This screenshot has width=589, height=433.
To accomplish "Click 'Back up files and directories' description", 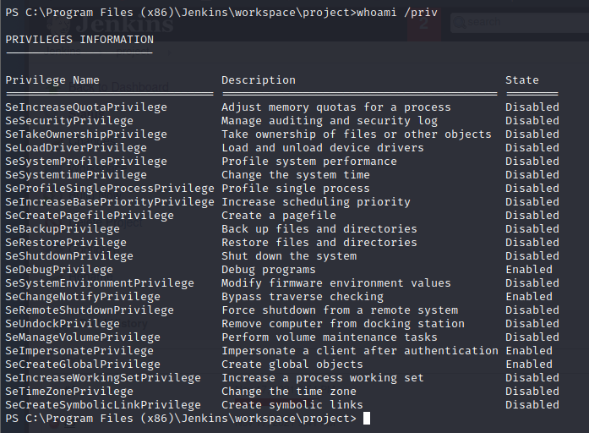I will click(x=319, y=229).
